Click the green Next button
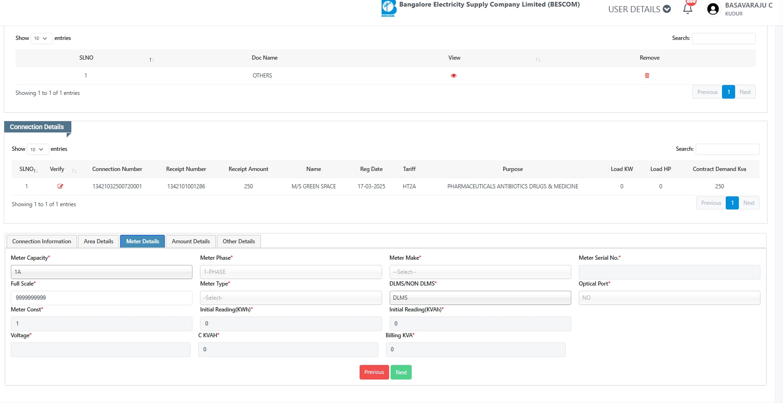783x403 pixels. pyautogui.click(x=401, y=372)
